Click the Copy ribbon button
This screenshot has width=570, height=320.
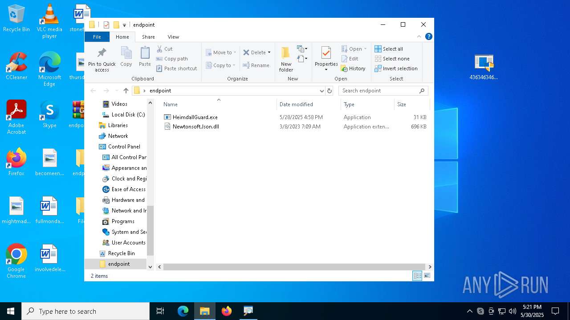(126, 56)
